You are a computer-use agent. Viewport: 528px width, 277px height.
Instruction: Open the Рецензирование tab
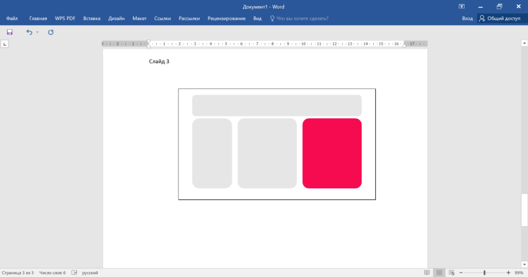point(226,19)
